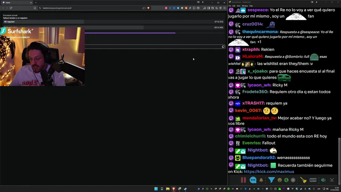The image size is (341, 192).
Task: Click the RE requiem poll option
Action: coord(113,22)
